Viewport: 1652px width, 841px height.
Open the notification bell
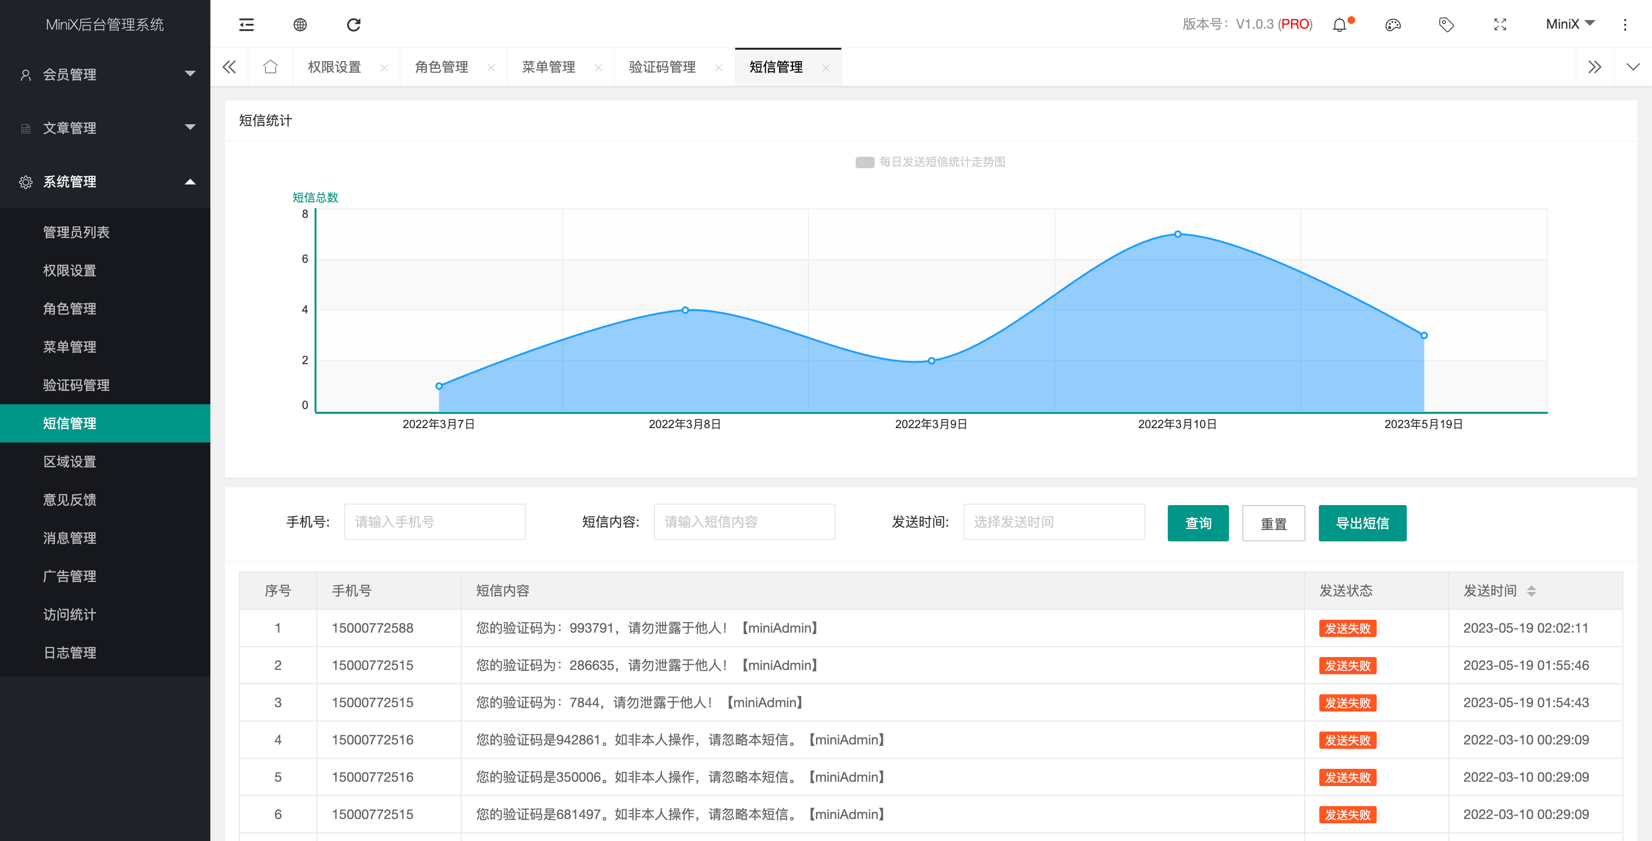(1340, 24)
